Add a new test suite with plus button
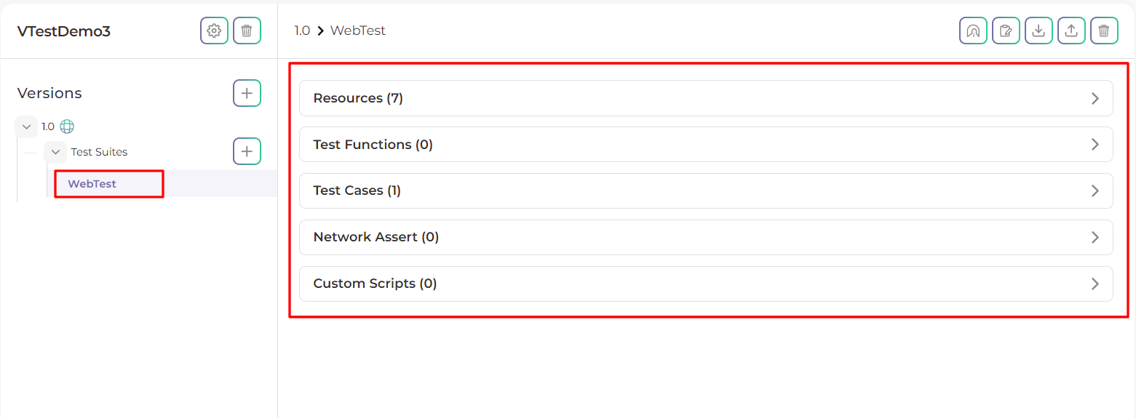The width and height of the screenshot is (1136, 418). click(x=247, y=151)
